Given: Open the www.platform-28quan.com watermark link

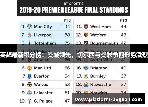Looking at the screenshot, I should [109, 99].
